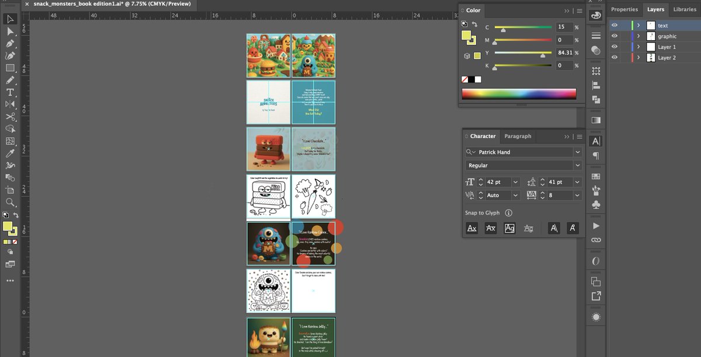Toggle Snap to Glyph x-height option
This screenshot has height=357, width=701.
click(491, 228)
